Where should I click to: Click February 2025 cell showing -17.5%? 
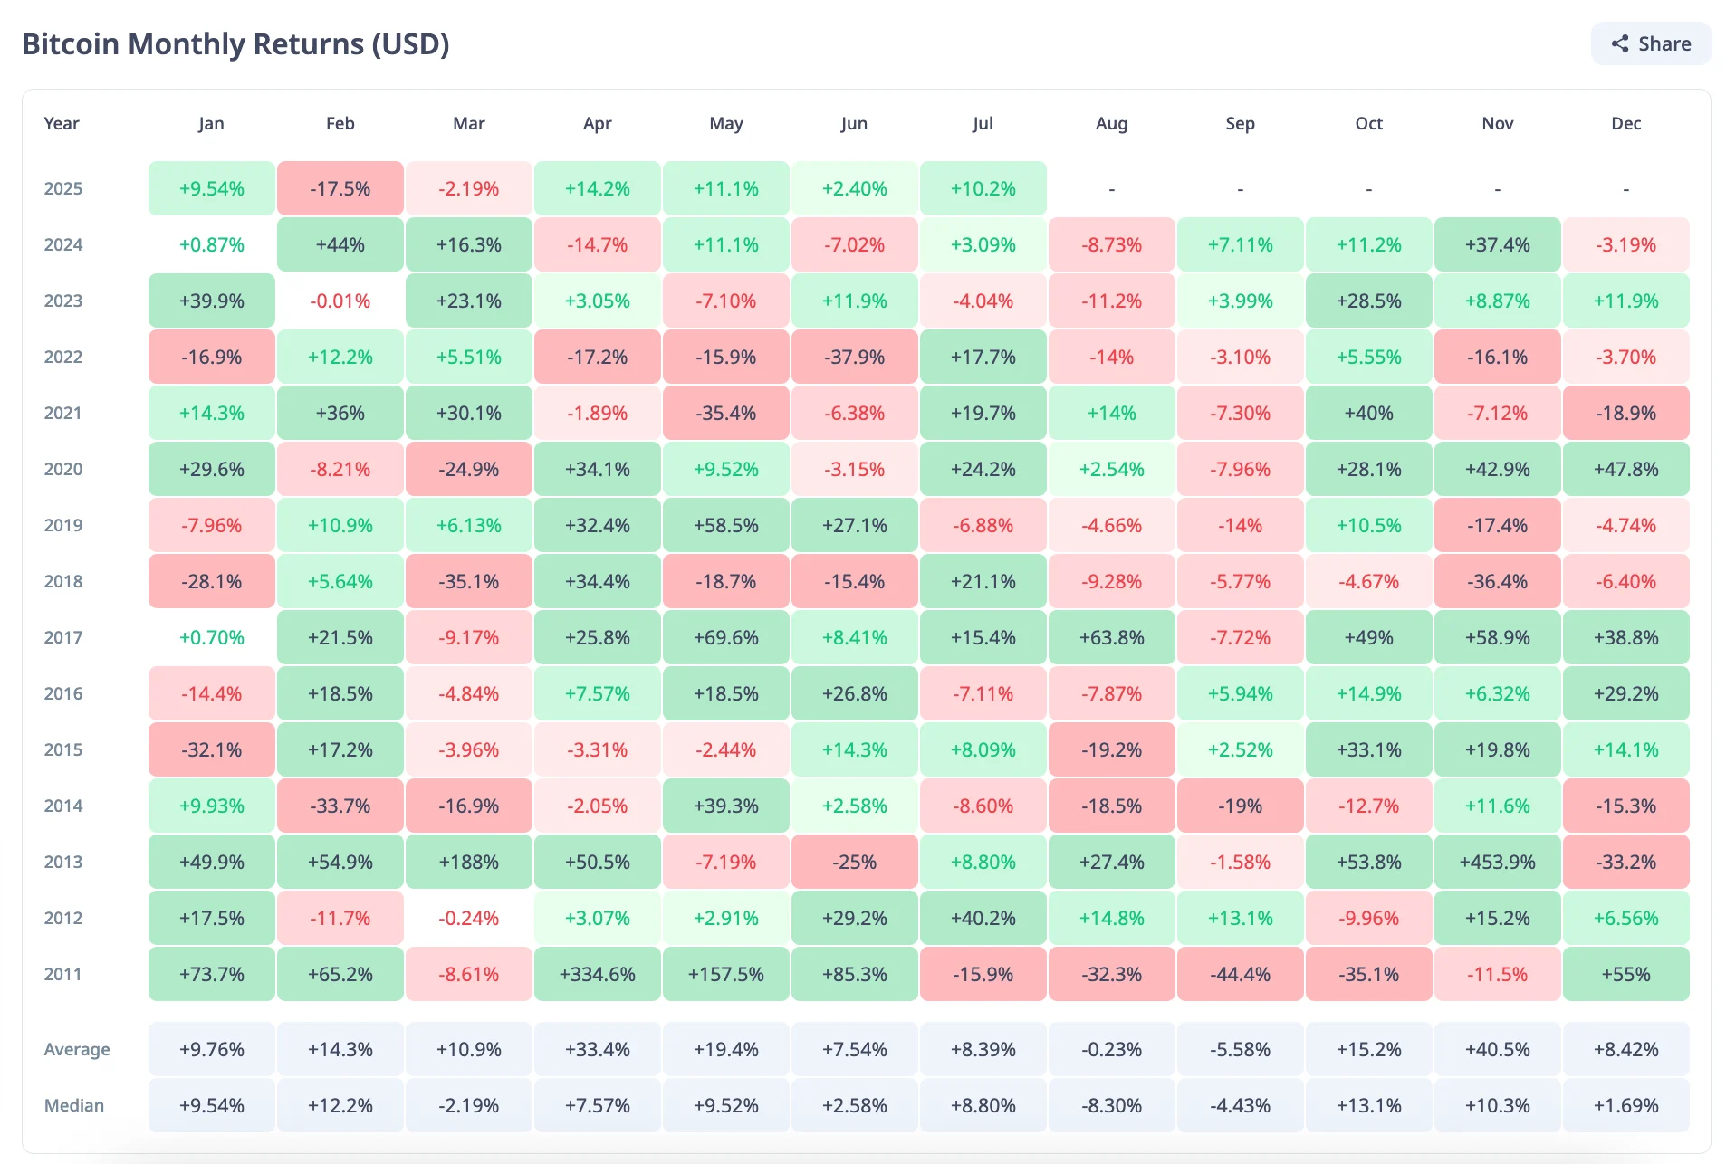[x=340, y=189]
